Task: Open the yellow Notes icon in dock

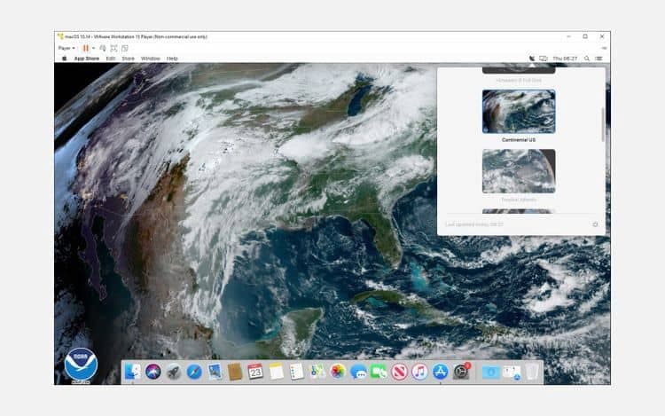Action: pyautogui.click(x=276, y=372)
